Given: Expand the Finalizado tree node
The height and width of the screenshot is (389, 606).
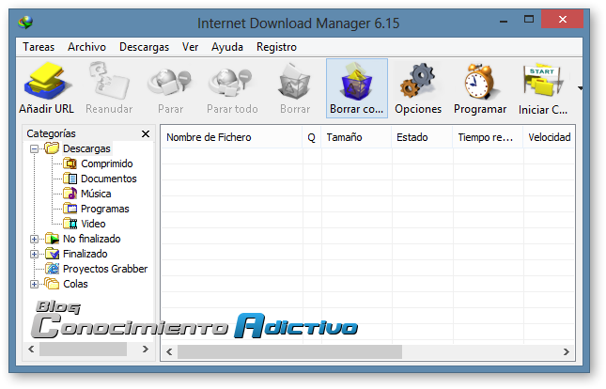Looking at the screenshot, I should 34,254.
